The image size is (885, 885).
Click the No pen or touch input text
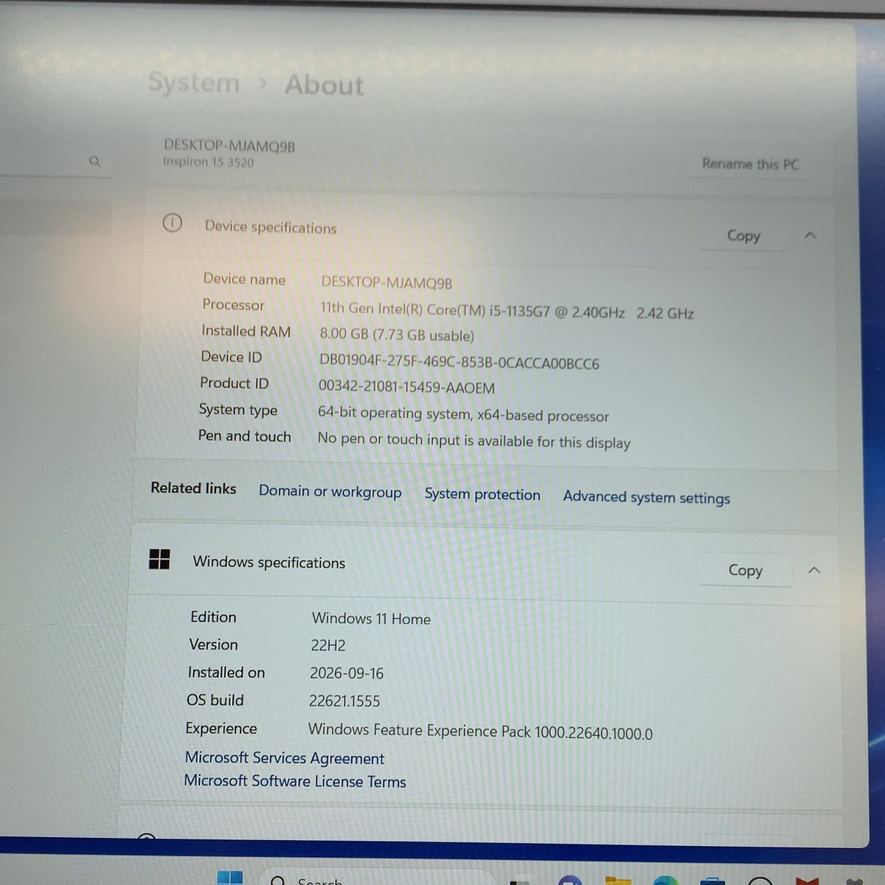473,440
